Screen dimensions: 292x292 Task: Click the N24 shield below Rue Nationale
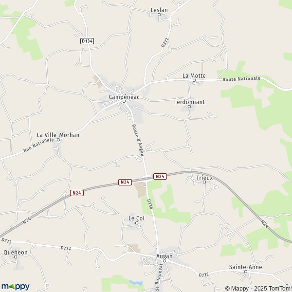77,193
